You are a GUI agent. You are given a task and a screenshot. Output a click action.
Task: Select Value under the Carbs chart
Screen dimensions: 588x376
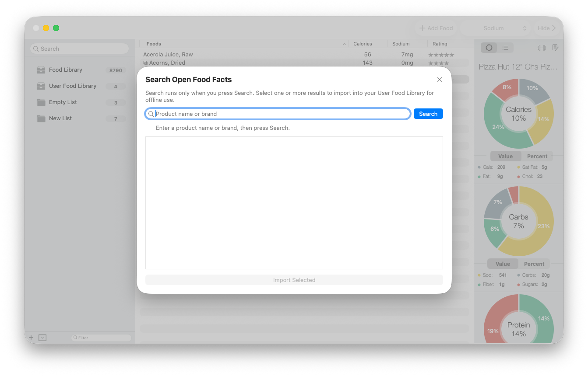point(503,264)
